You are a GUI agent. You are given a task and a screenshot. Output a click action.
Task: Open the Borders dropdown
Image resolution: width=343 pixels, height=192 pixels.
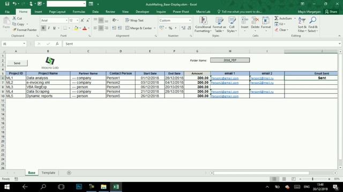coord(69,28)
